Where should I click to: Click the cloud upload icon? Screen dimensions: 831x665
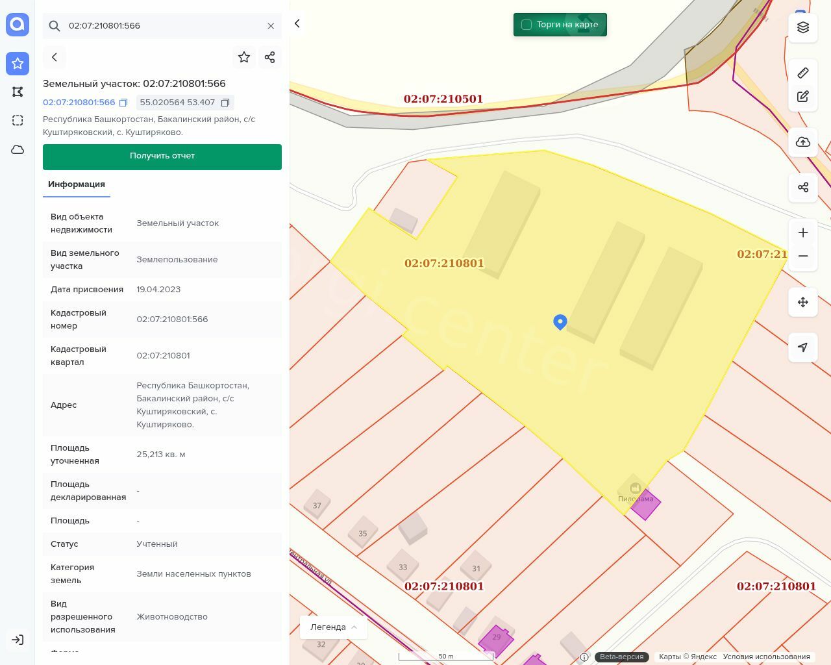(803, 142)
